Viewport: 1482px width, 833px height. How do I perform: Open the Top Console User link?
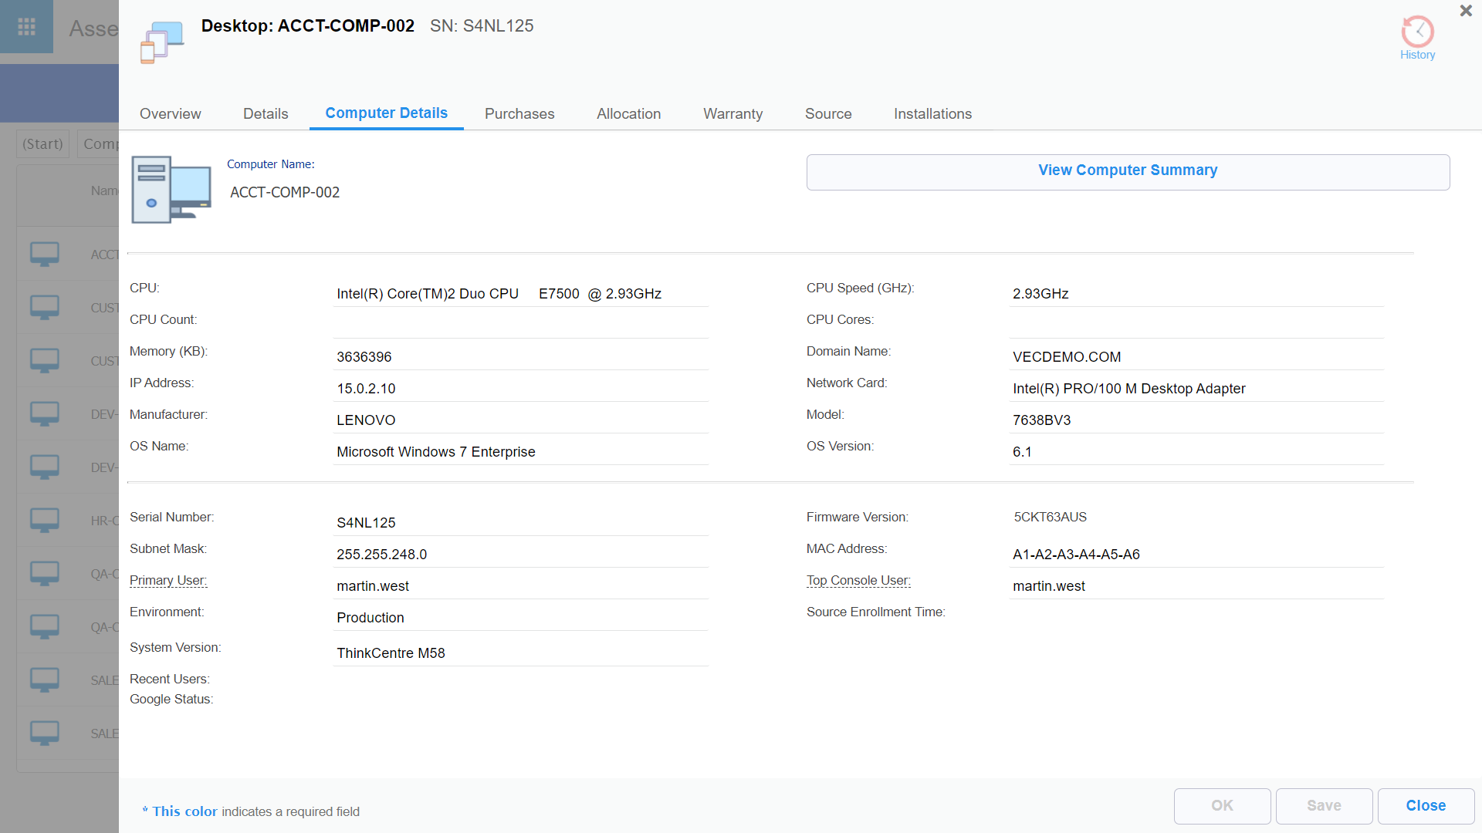[x=858, y=580]
